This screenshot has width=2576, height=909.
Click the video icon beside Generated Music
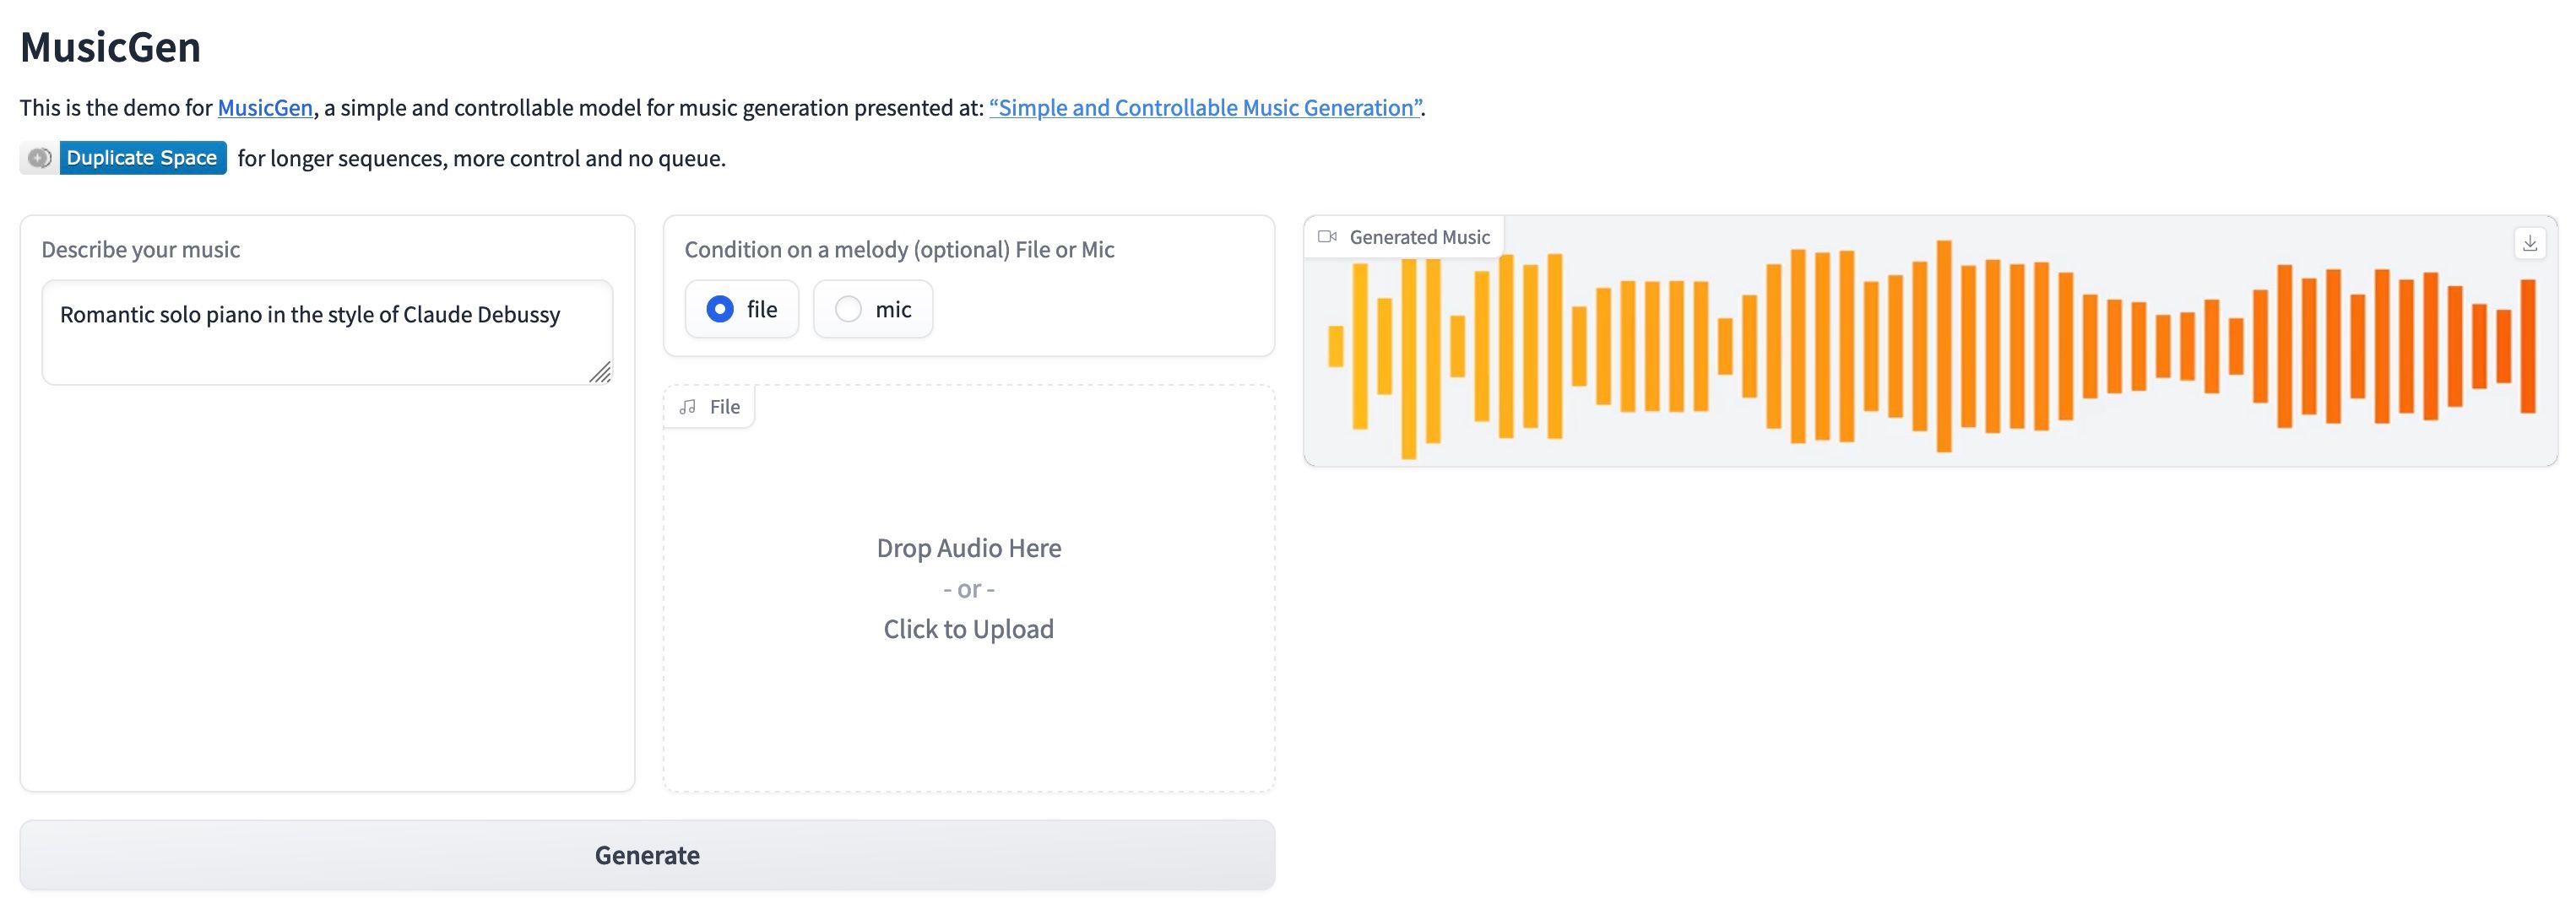1327,237
